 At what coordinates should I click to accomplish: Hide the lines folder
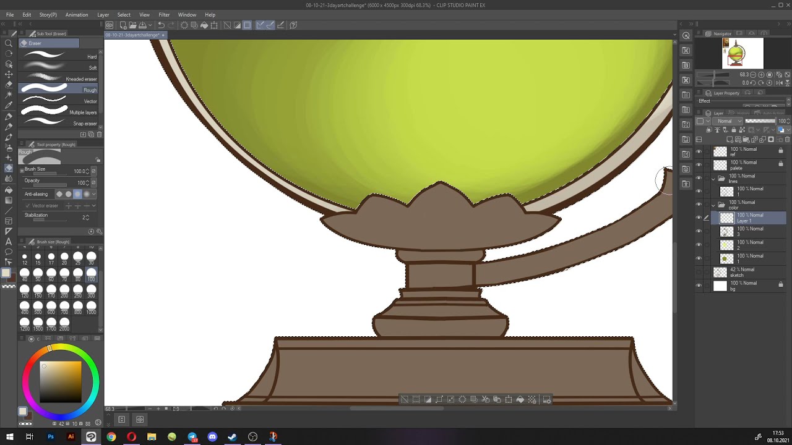(699, 179)
